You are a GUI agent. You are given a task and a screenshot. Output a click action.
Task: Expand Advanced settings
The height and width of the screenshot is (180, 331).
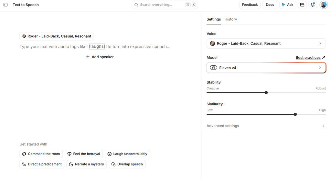click(x=266, y=126)
